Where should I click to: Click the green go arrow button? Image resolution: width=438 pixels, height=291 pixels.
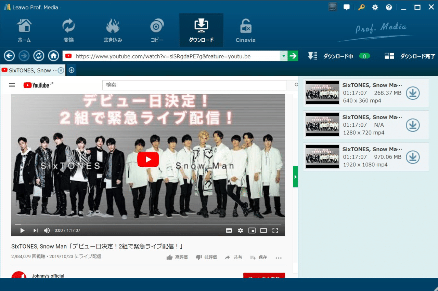click(x=293, y=56)
